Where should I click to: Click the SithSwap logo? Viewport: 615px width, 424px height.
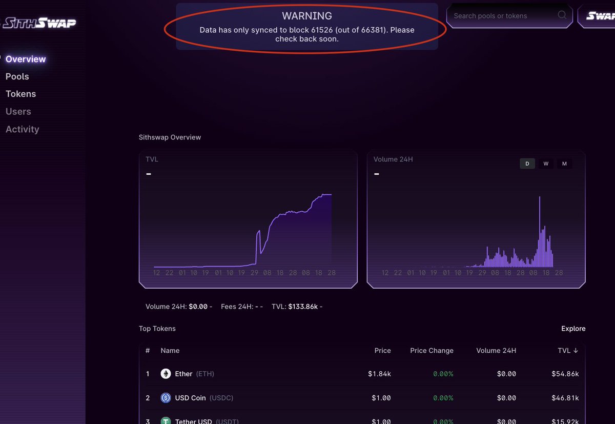(39, 23)
